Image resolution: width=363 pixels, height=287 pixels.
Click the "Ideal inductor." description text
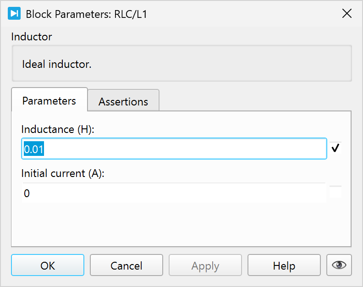pos(57,64)
